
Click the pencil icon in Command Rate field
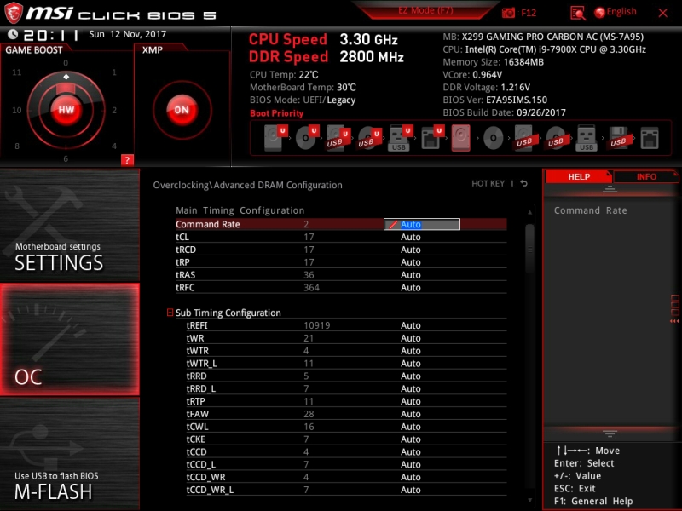click(x=393, y=225)
